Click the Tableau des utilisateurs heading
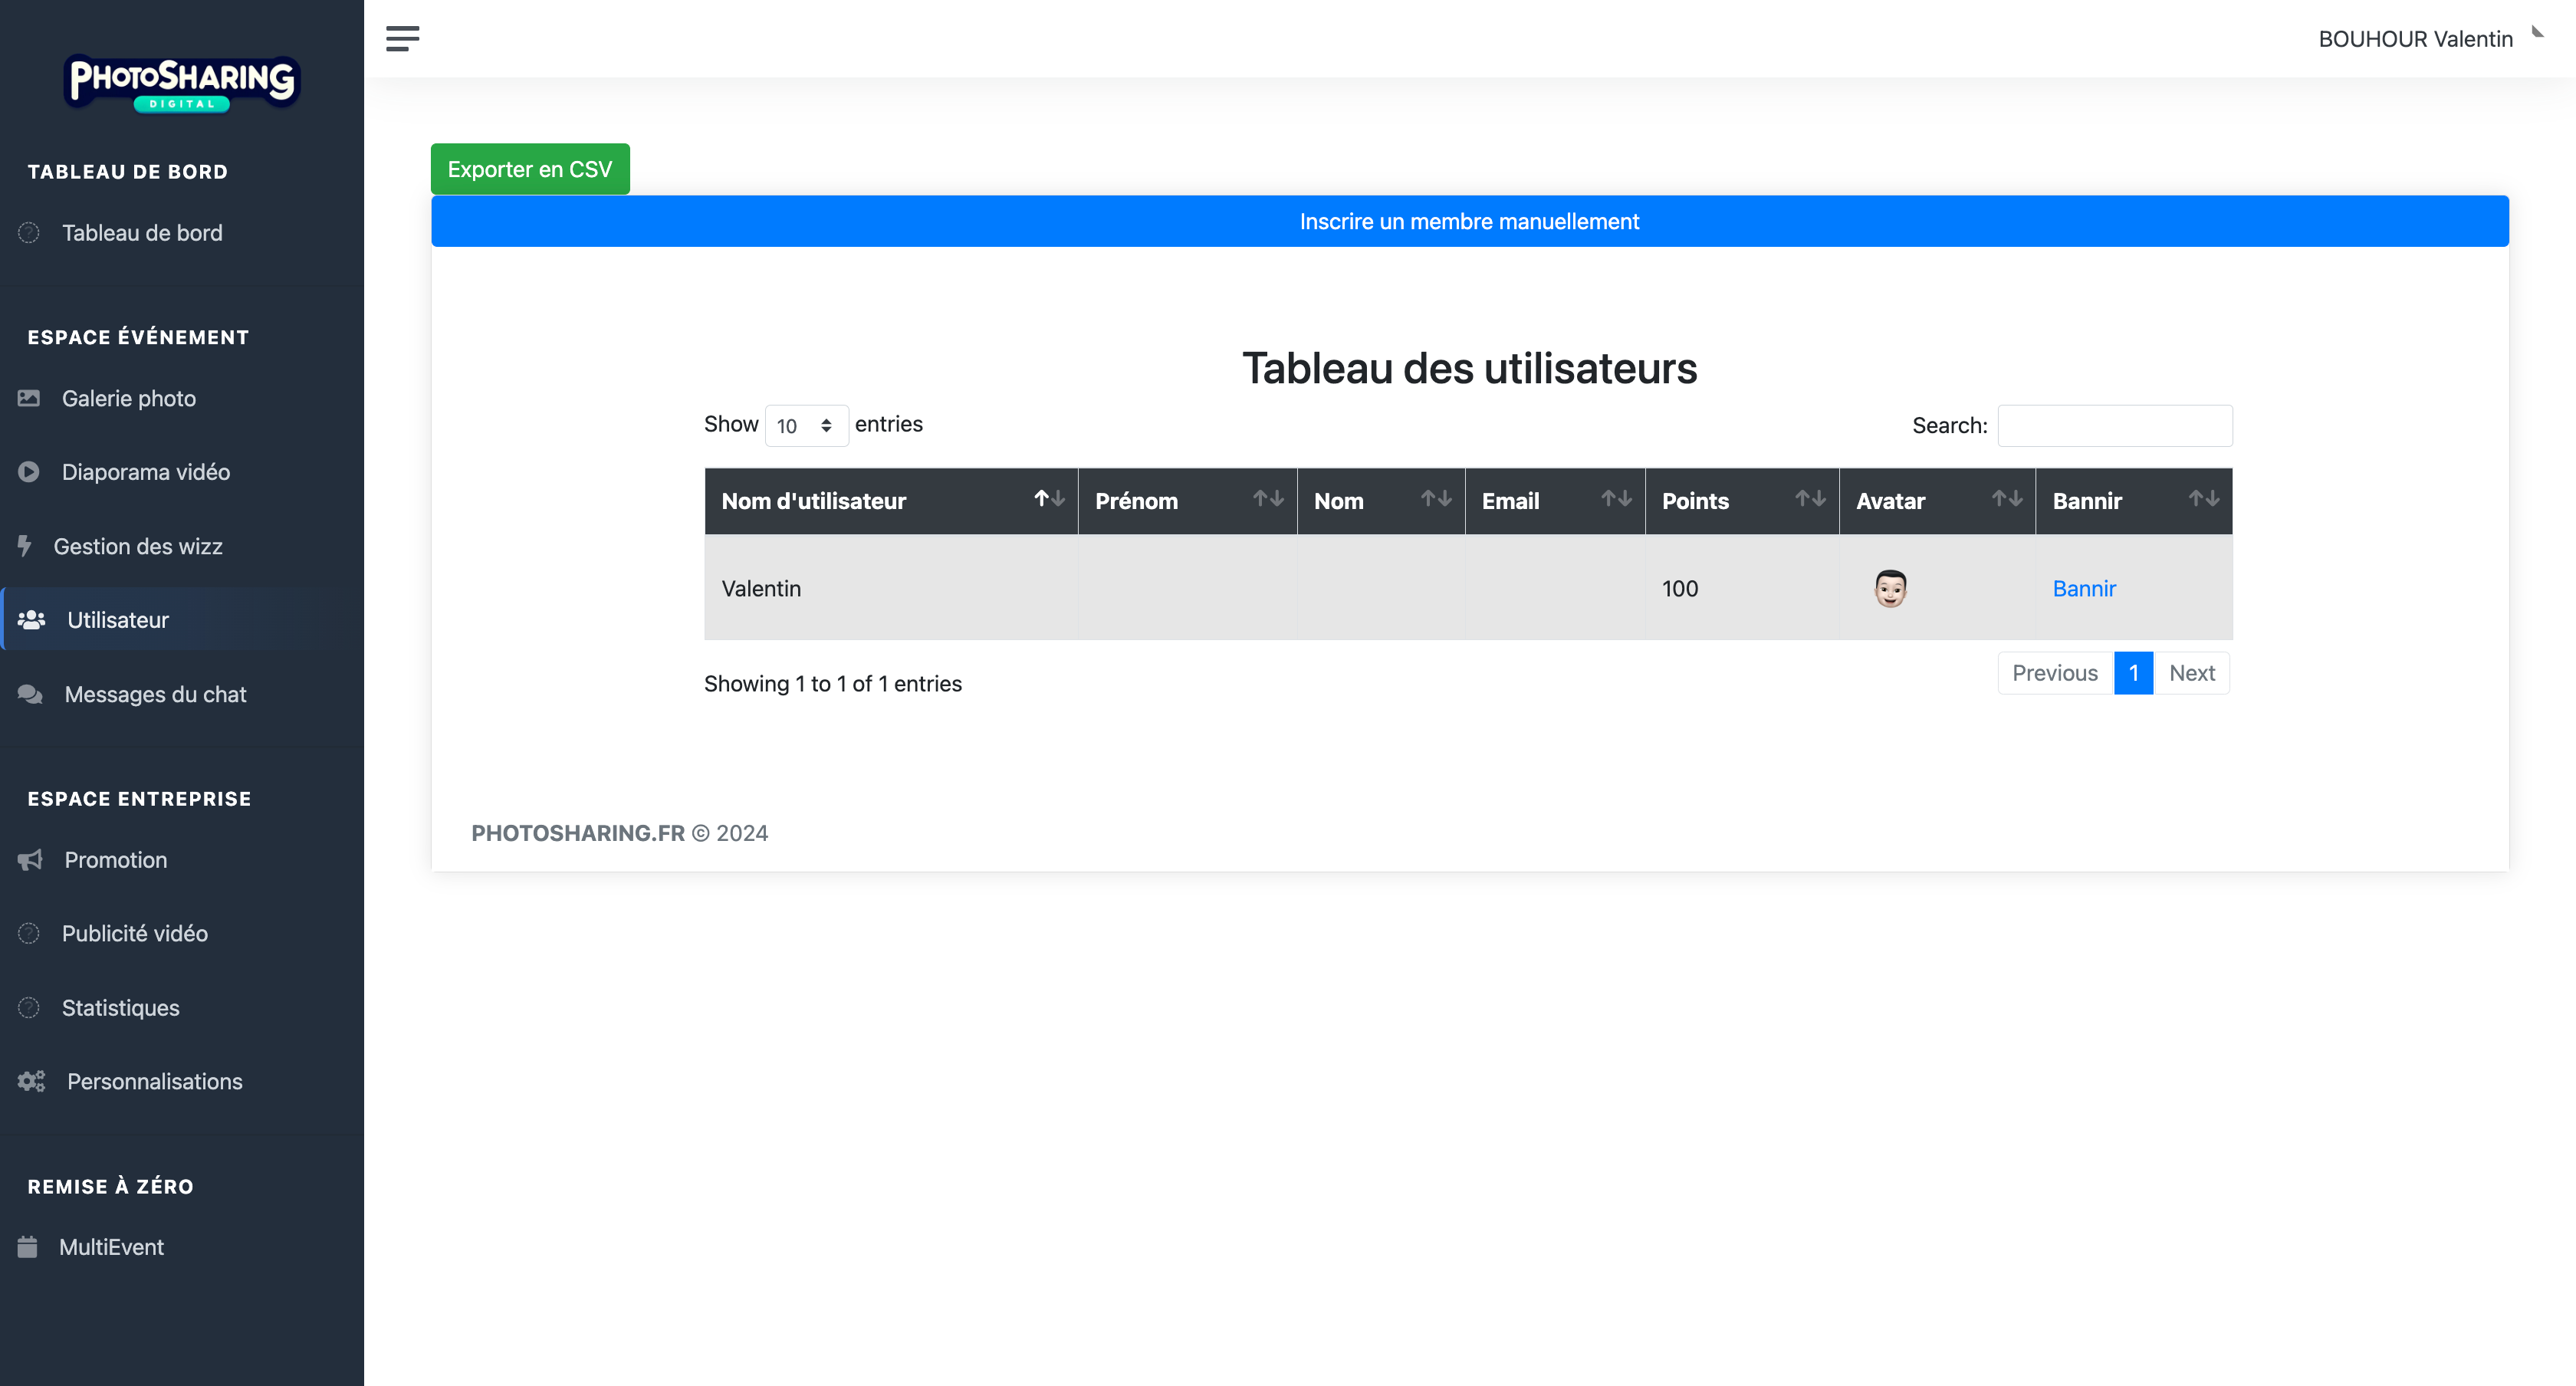2576x1386 pixels. (x=1469, y=368)
